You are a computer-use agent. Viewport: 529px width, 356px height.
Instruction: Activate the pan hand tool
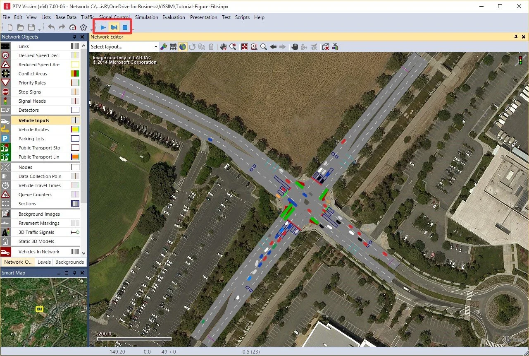click(295, 47)
